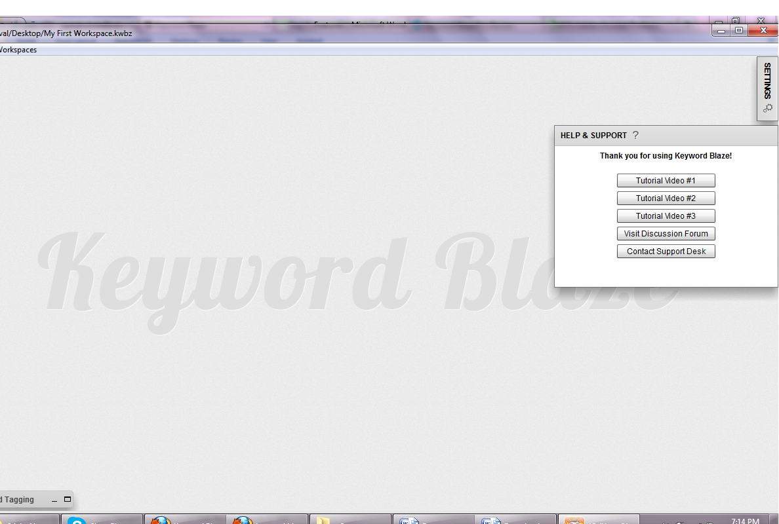Click the "Thank you for using Keyword Blaze!" text
Screen dimensions: 779x524
pyautogui.click(x=666, y=156)
